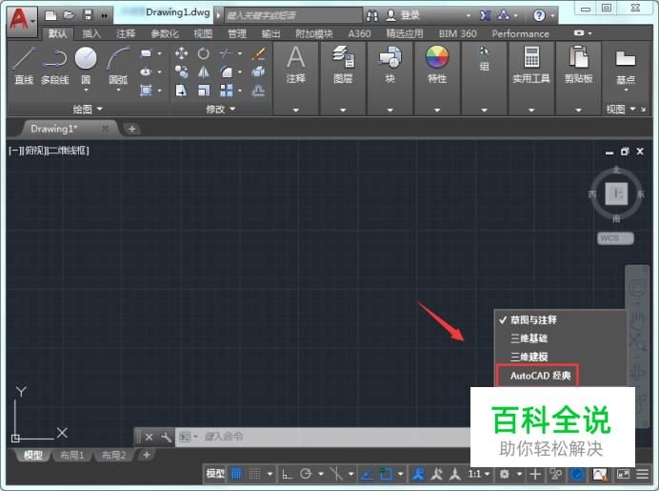Select the Arc (圆弧) tool
Viewport: 659px width, 491px height.
[118, 64]
